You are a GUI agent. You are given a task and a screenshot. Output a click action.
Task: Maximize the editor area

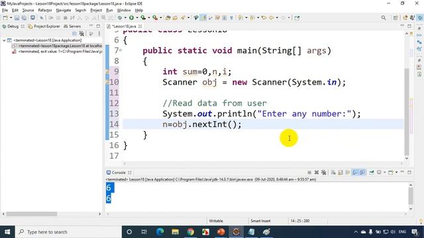coord(409,26)
